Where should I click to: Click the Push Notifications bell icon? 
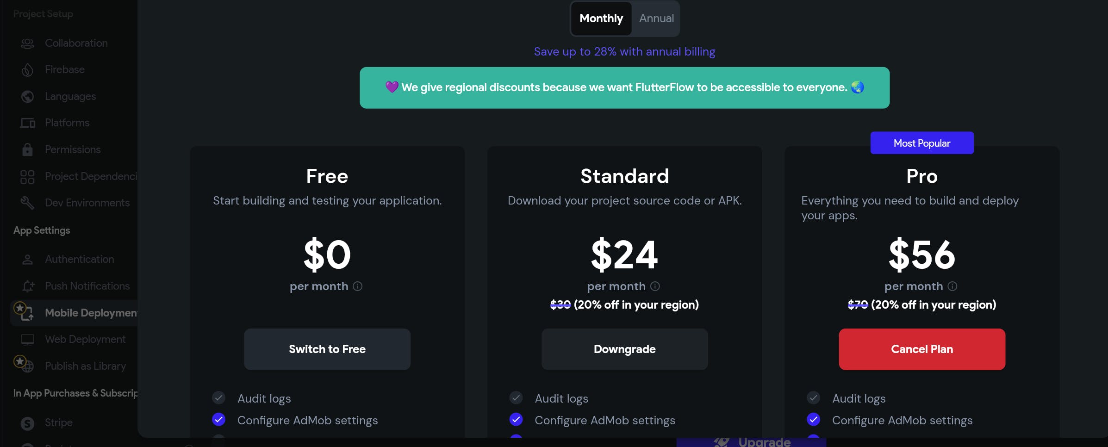[28, 286]
